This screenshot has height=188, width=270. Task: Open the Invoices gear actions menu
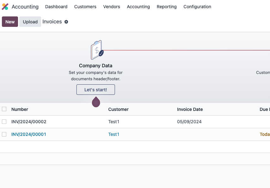(66, 22)
